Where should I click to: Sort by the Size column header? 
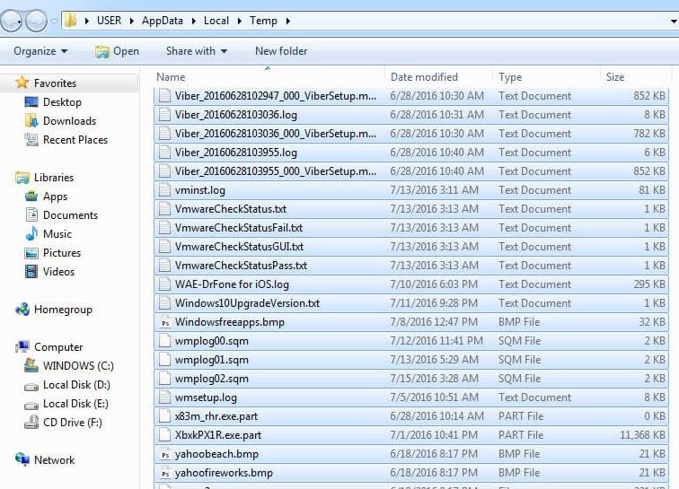click(x=615, y=77)
